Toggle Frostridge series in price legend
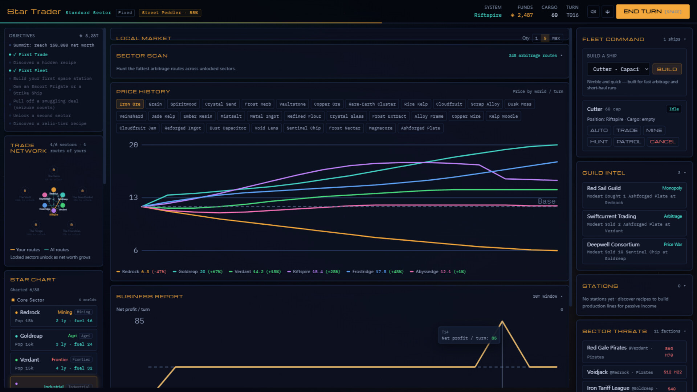 pyautogui.click(x=375, y=271)
